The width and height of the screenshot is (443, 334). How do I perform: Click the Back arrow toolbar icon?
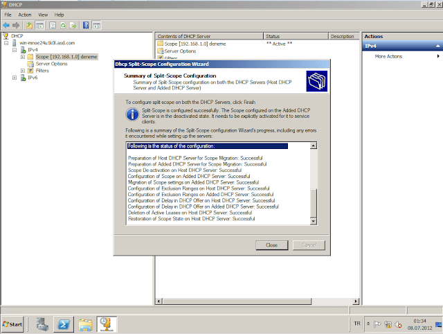[7, 24]
